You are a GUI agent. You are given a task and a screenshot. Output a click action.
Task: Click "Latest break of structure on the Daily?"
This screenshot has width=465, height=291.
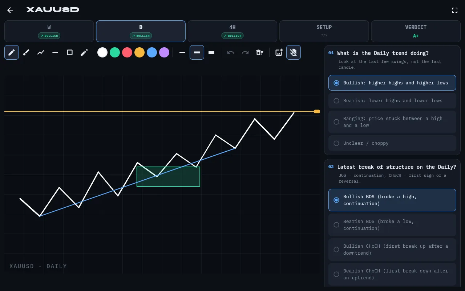(397, 167)
